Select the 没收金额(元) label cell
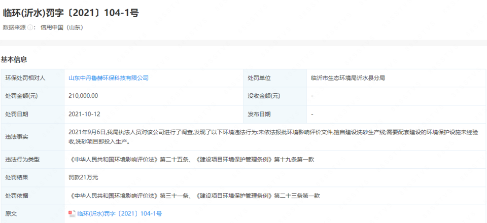The width and height of the screenshot is (487, 223). click(x=275, y=96)
